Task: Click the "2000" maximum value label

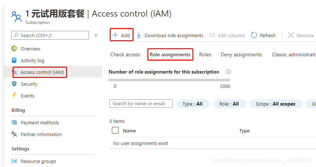Action: pos(225,86)
